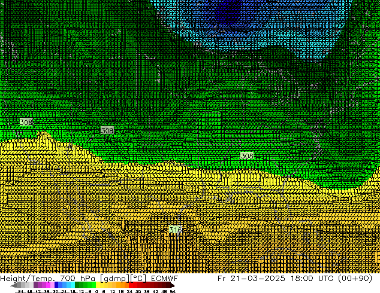Click the 'Height/Temp.' title text
The width and height of the screenshot is (380, 293).
pyautogui.click(x=28, y=279)
